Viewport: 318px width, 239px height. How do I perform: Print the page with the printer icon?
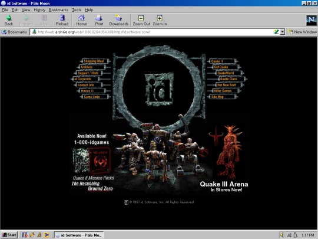coord(99,20)
